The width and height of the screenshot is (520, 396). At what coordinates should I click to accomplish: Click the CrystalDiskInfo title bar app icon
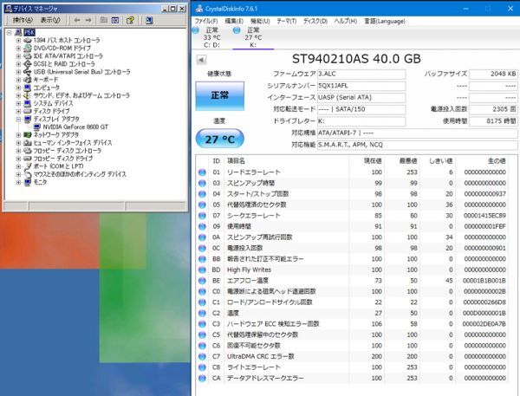click(199, 9)
